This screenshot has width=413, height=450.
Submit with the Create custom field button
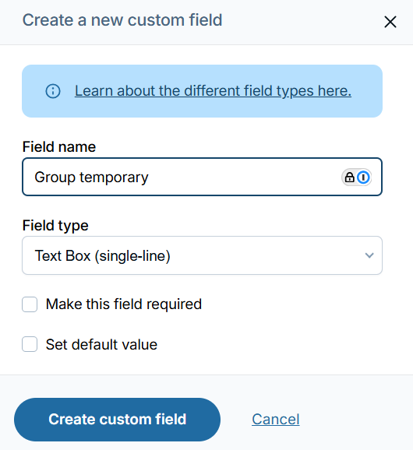click(117, 420)
